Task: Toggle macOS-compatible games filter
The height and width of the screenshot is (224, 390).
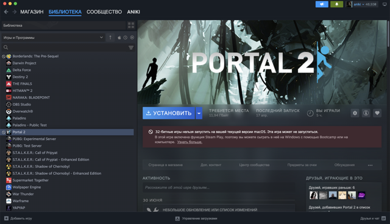Action: point(119,38)
